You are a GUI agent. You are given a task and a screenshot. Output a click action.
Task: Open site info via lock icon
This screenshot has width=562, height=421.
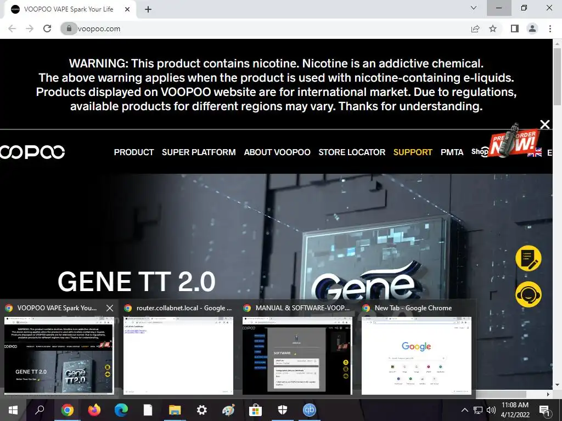(x=69, y=29)
